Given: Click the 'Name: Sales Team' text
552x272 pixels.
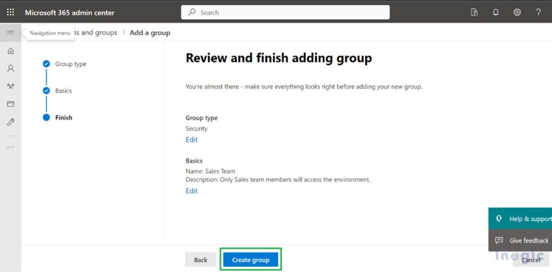Looking at the screenshot, I should [211, 172].
